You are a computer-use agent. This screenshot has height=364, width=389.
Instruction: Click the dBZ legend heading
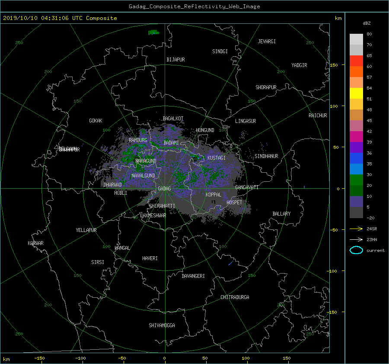(x=367, y=23)
